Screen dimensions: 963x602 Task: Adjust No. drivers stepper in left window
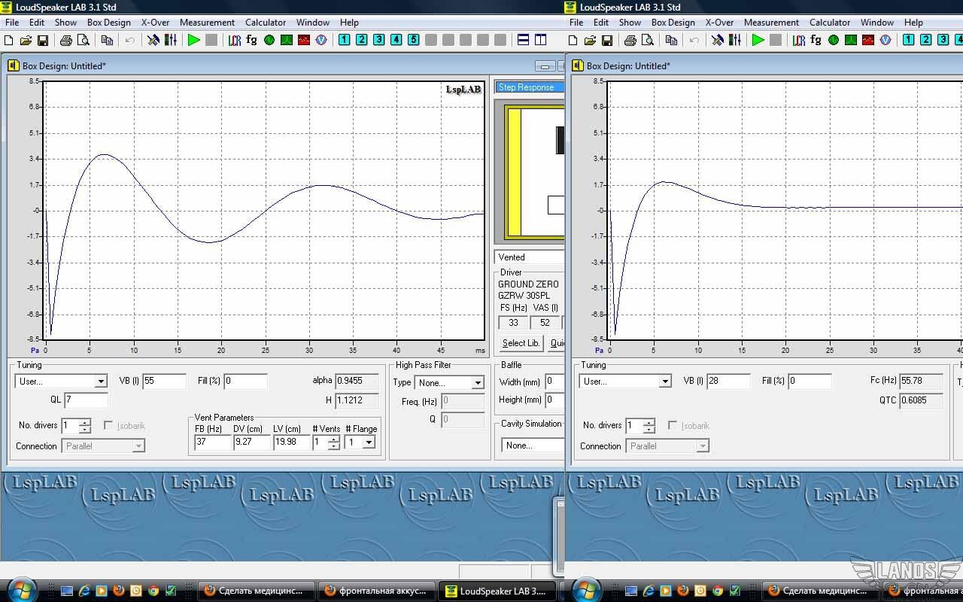click(85, 426)
